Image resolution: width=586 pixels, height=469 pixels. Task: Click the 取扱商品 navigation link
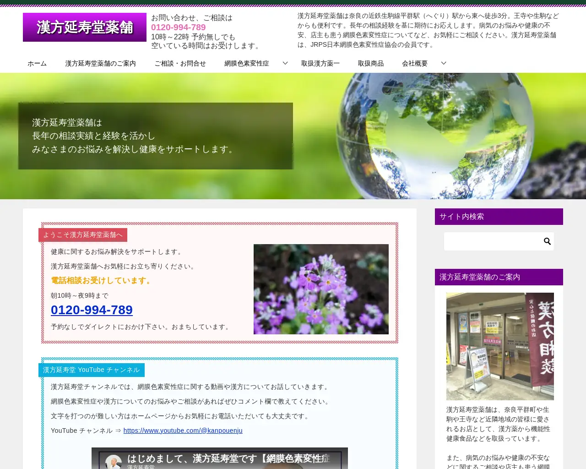371,63
